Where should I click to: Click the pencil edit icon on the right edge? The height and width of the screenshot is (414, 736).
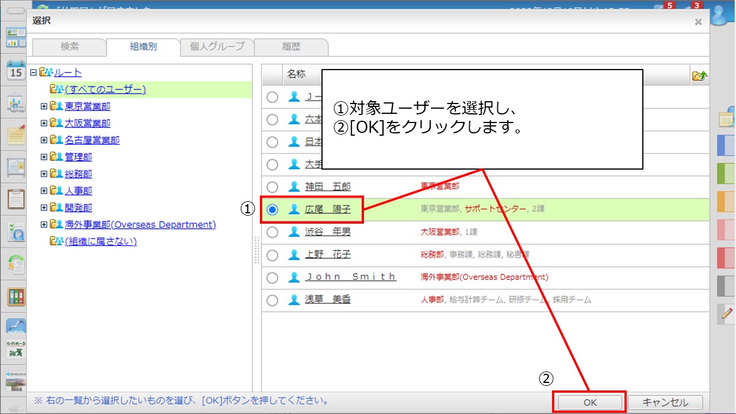727,314
